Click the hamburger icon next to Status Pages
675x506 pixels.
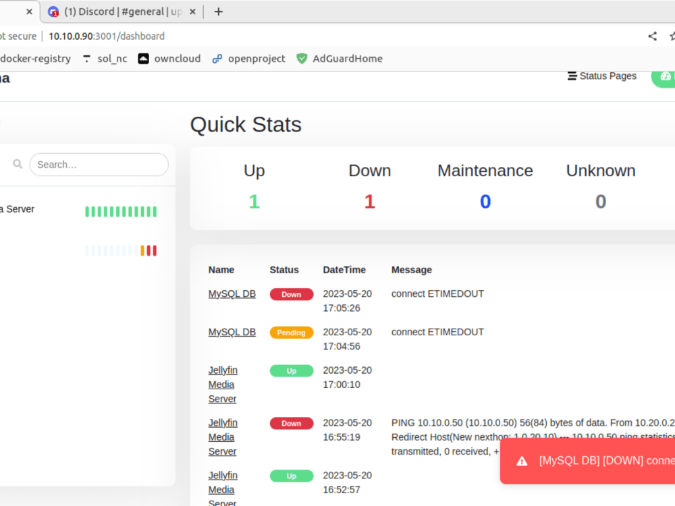pos(571,76)
